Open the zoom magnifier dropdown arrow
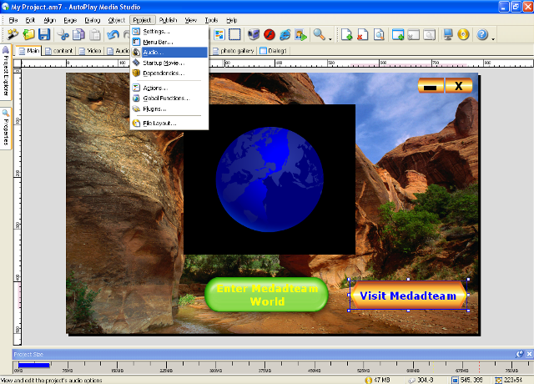 (x=330, y=36)
